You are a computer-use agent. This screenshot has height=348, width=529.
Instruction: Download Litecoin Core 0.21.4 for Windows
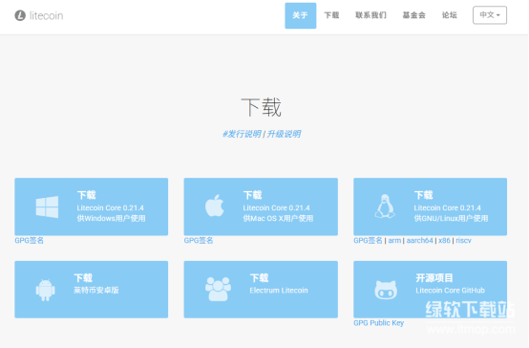point(91,207)
